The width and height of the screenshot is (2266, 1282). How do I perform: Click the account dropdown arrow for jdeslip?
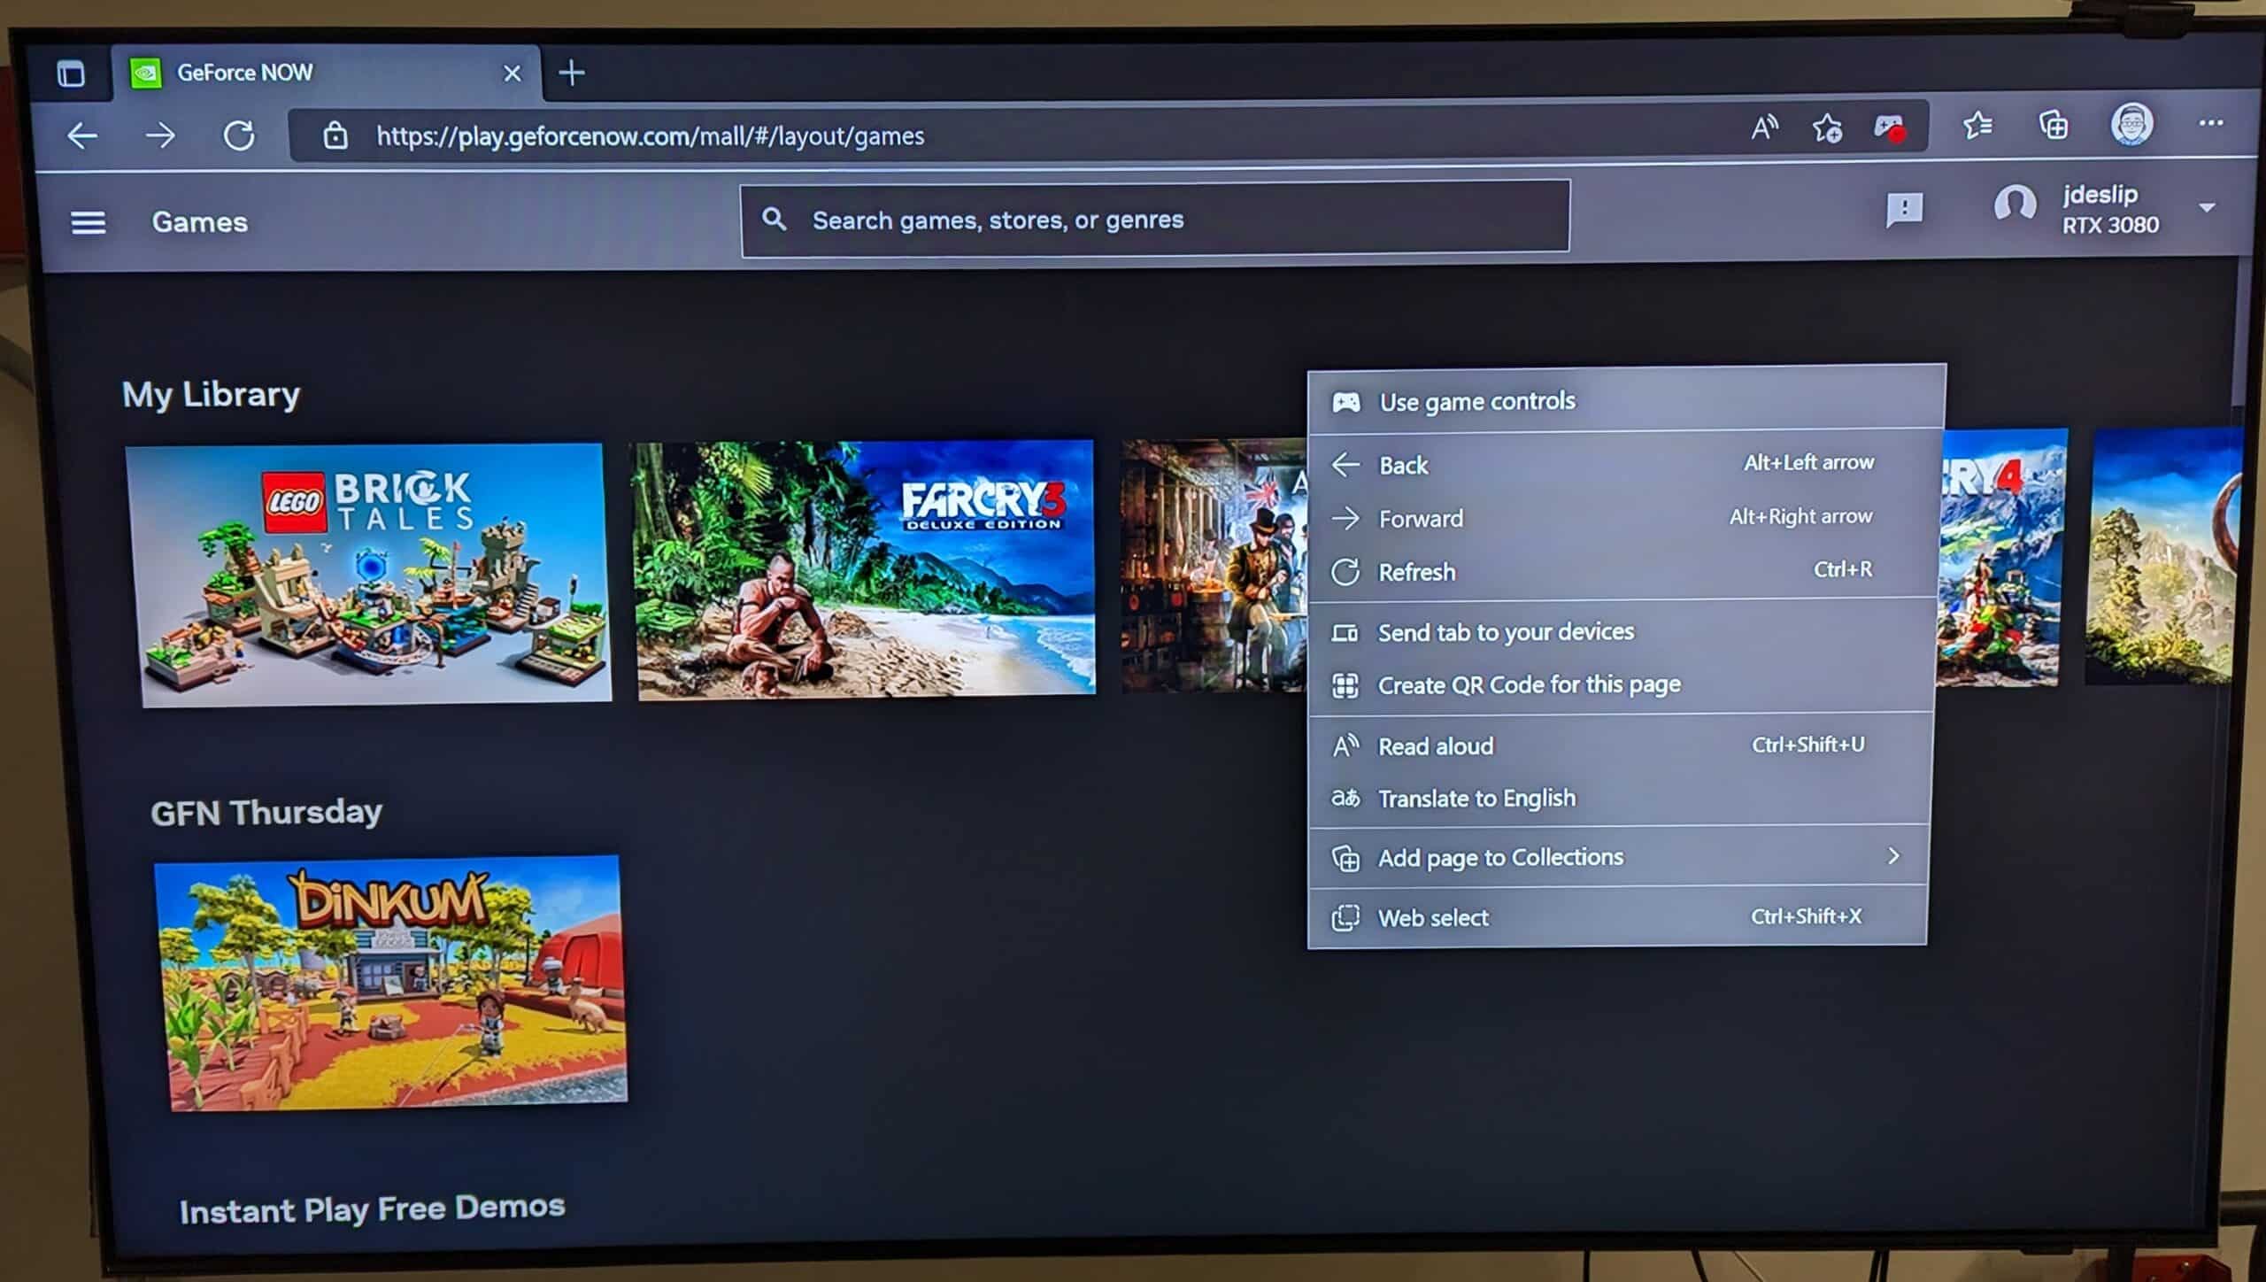click(x=2211, y=207)
